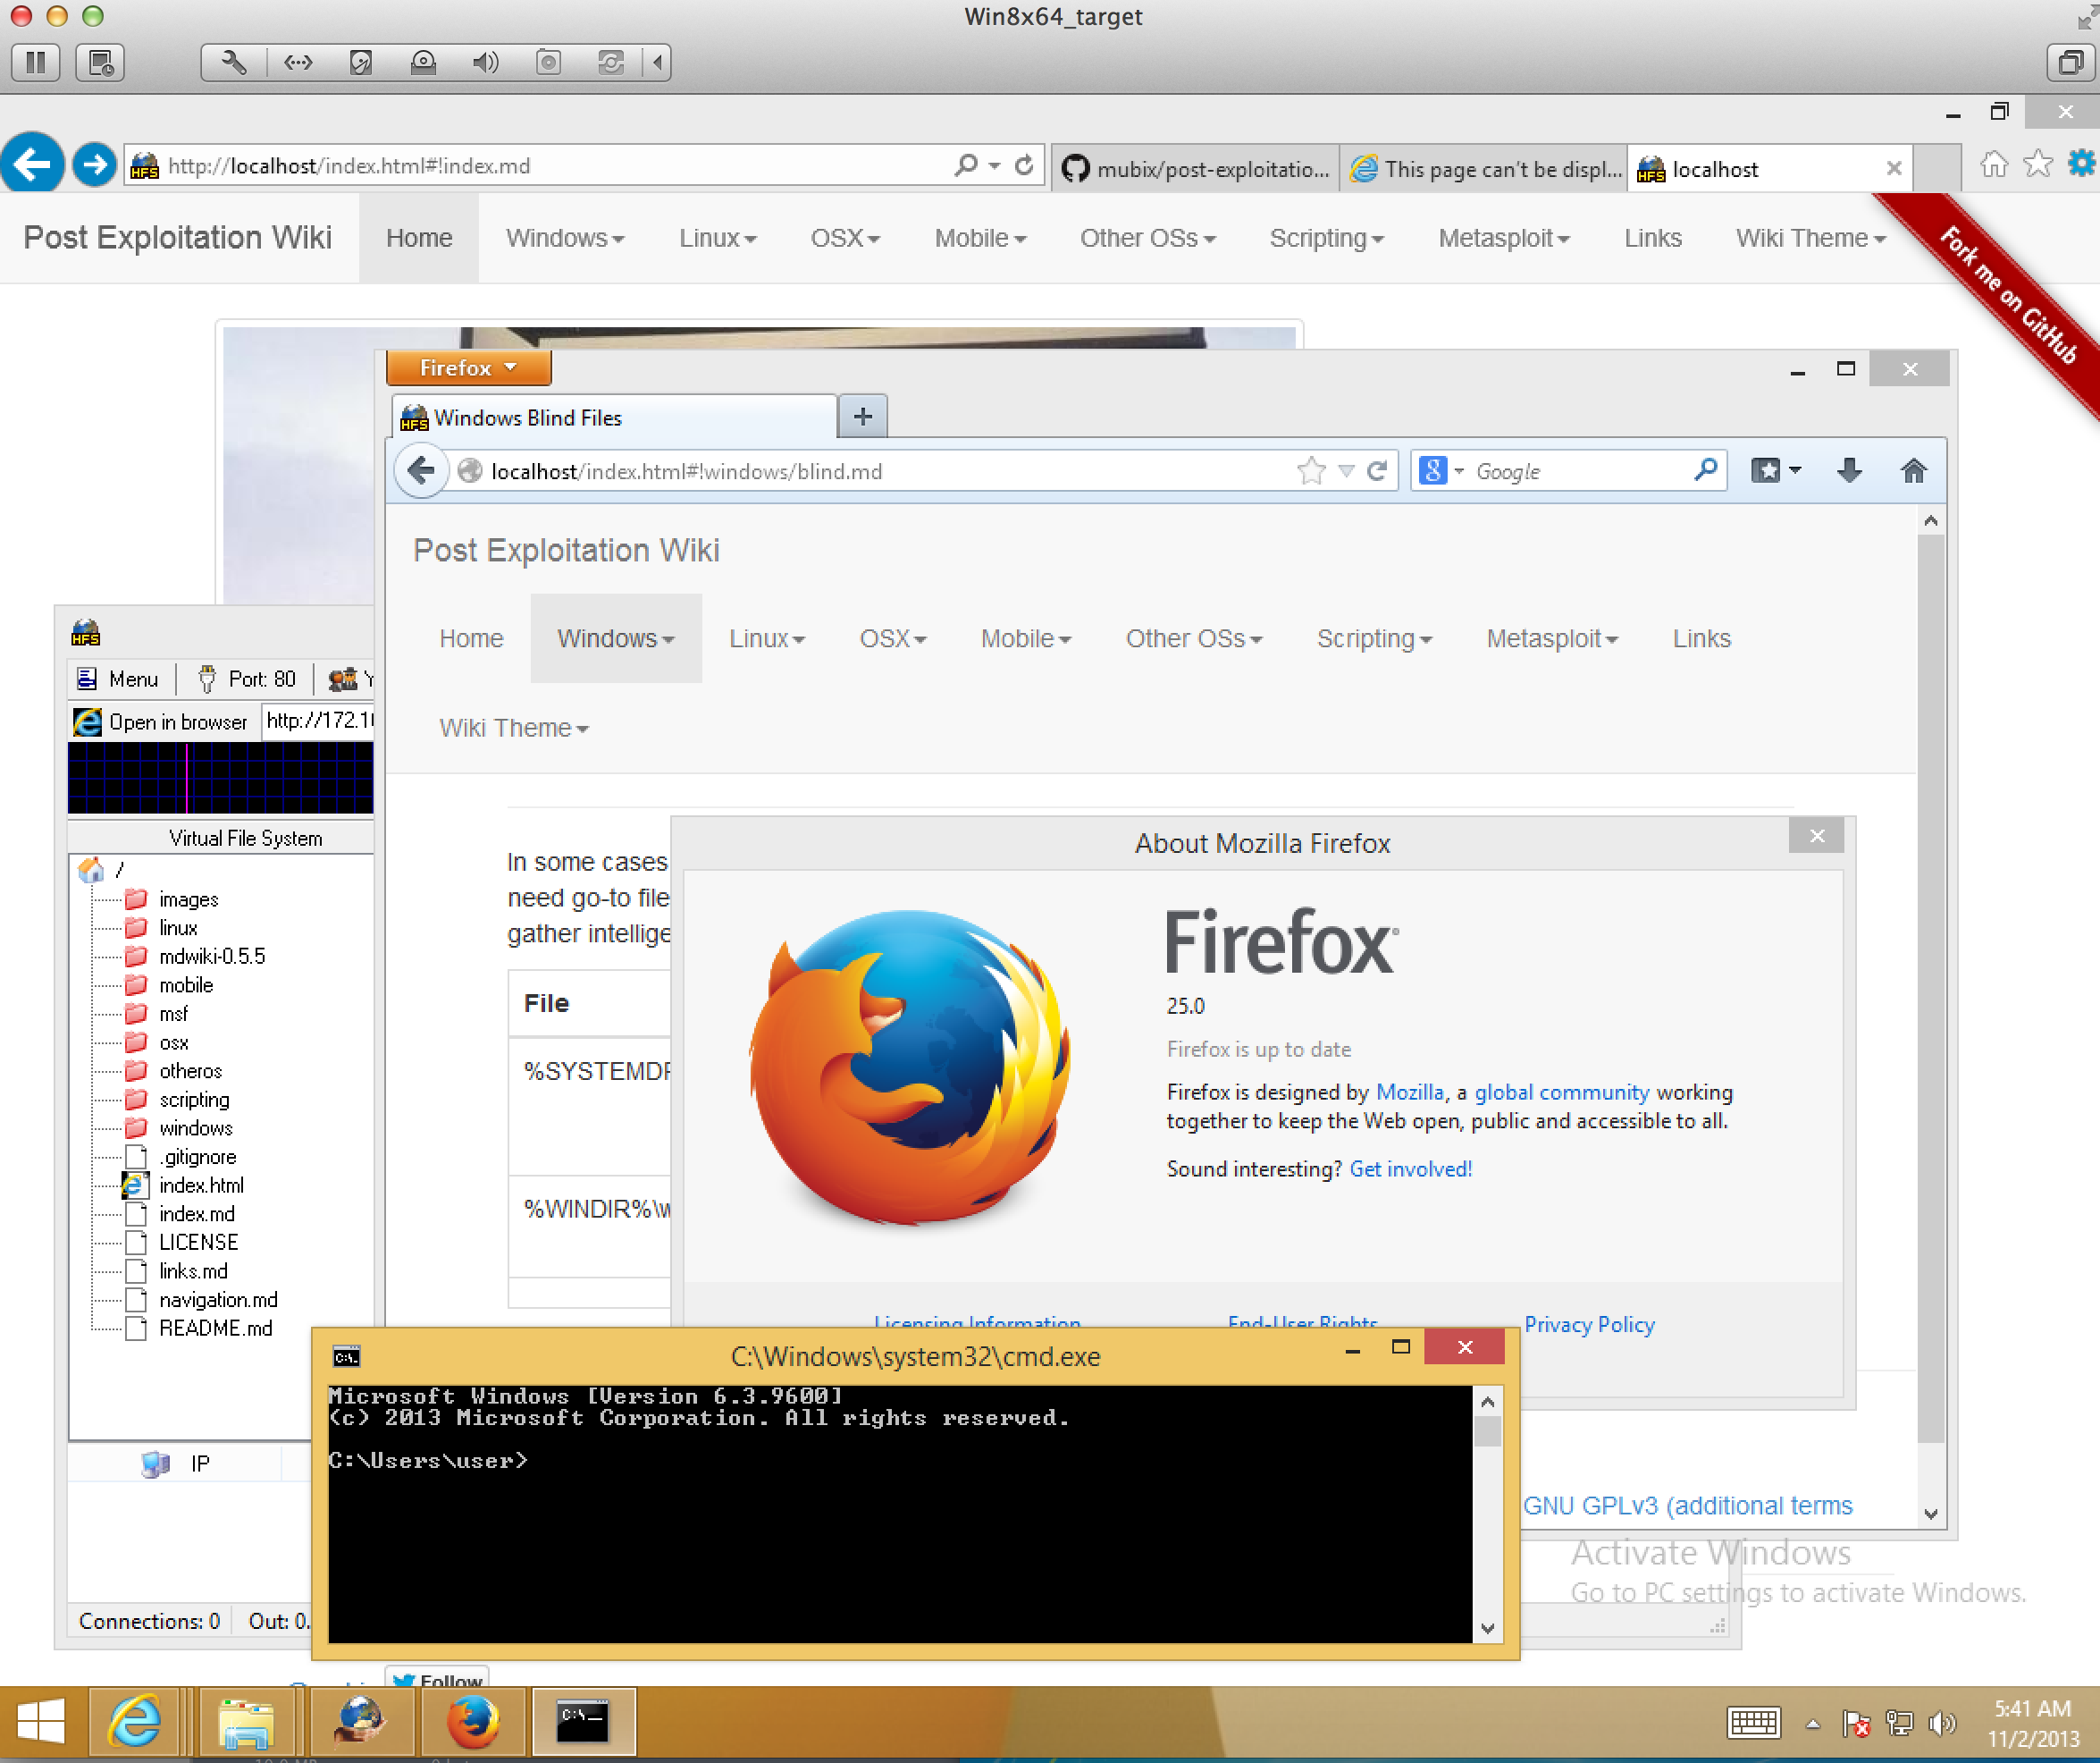Close the About Mozilla Firefox dialog
The width and height of the screenshot is (2100, 1763).
coord(1816,837)
